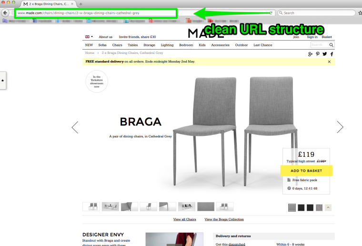Click the Free fabric pack link
The image size is (362, 246).
(x=304, y=180)
